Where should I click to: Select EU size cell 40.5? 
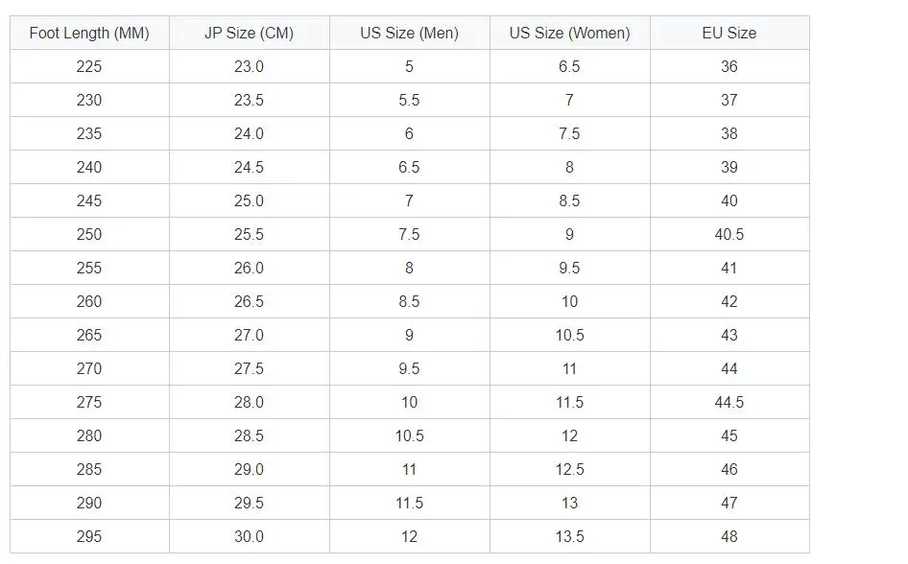[x=729, y=234]
